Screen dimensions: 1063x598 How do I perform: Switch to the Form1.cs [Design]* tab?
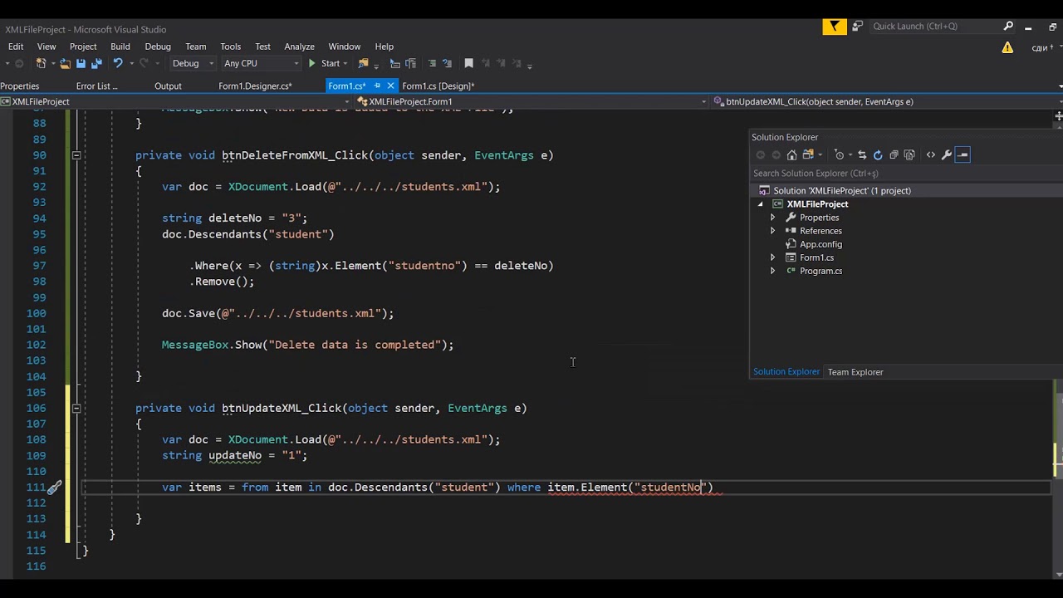438,86
